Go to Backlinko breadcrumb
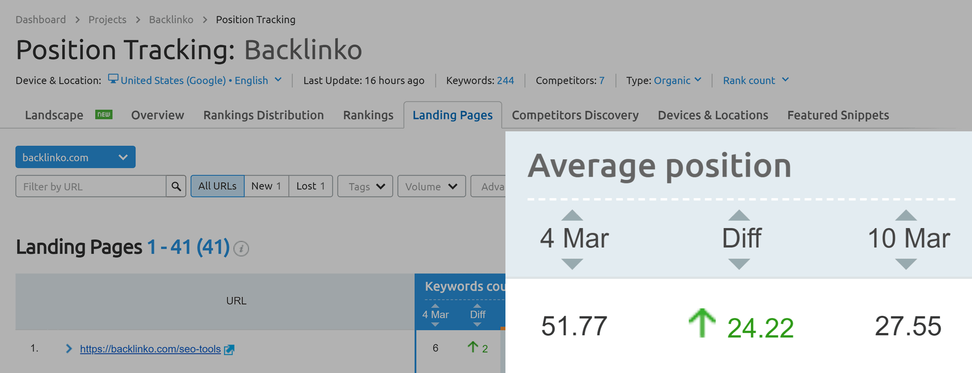Image resolution: width=972 pixels, height=373 pixels. pos(171,19)
